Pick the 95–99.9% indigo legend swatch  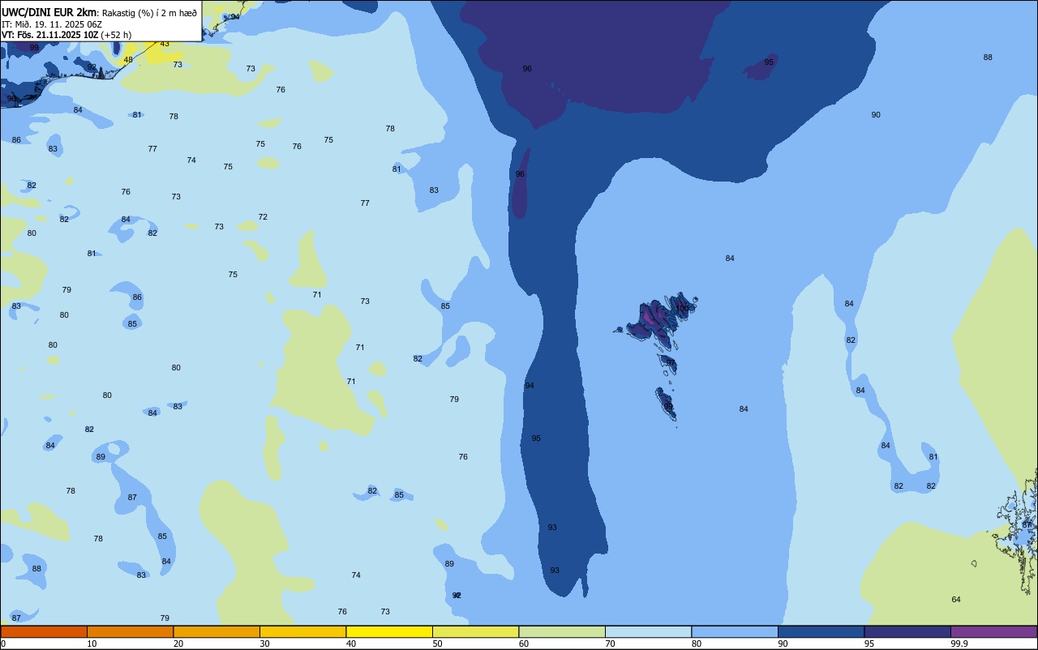(907, 631)
